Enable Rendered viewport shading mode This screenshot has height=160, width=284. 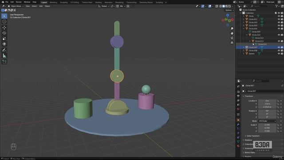click(x=230, y=6)
